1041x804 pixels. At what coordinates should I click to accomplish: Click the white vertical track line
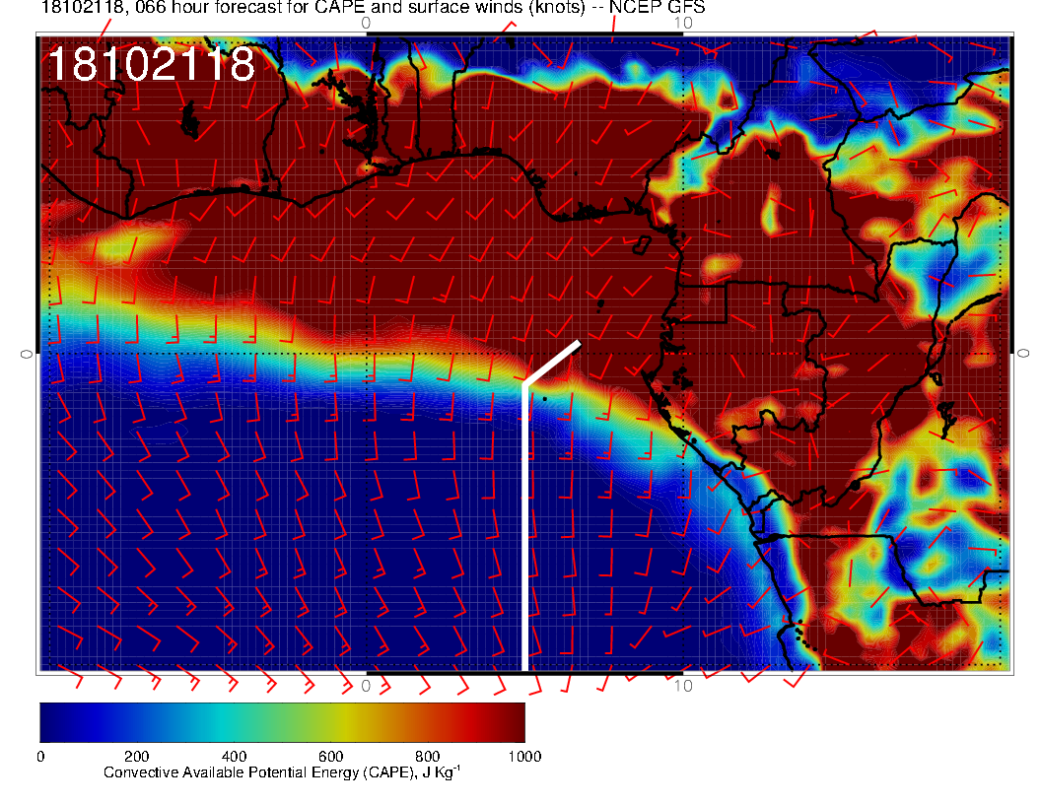tap(524, 527)
